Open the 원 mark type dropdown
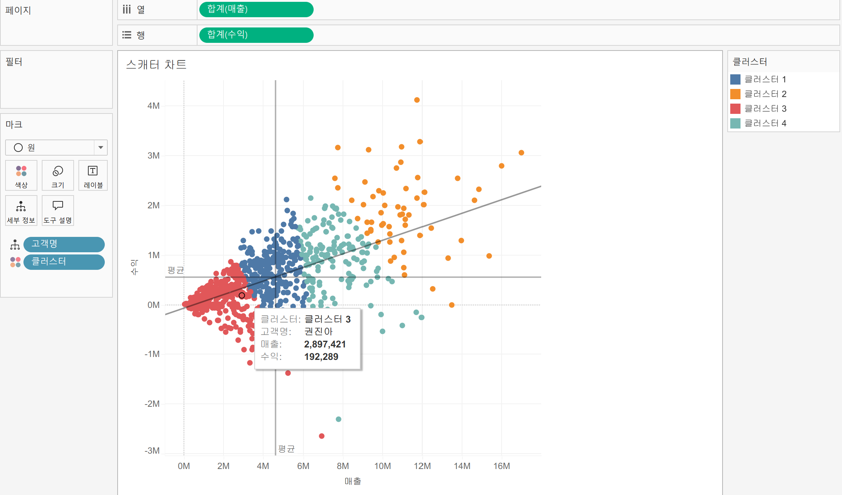842x495 pixels. pyautogui.click(x=100, y=148)
